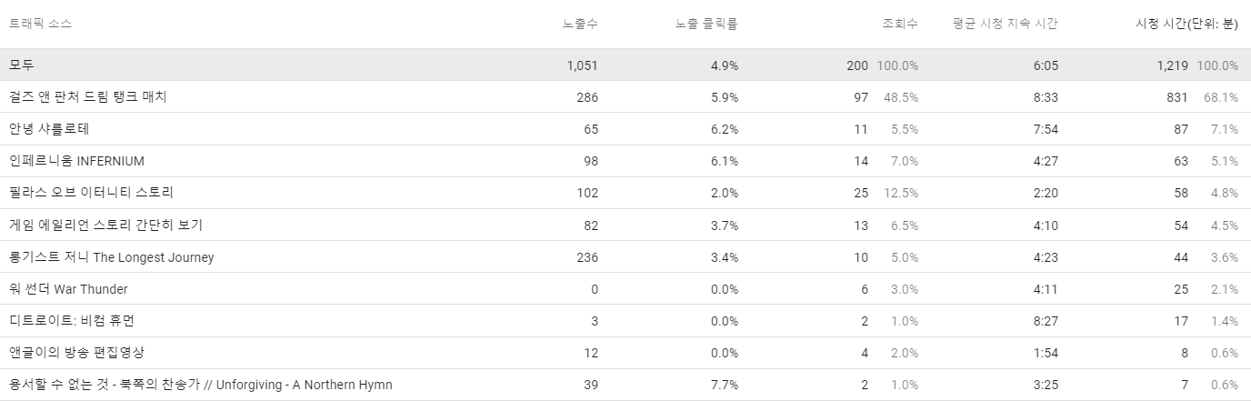Open the 안녕 샤를로테 traffic source
This screenshot has width=1251, height=401.
coord(49,129)
